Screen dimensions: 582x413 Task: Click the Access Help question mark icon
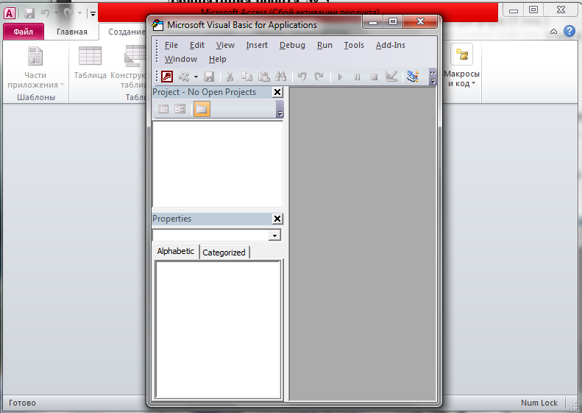[569, 31]
